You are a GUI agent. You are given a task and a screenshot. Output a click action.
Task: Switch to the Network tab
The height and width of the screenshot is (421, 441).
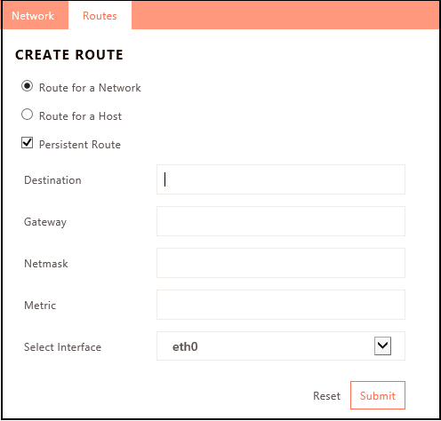[33, 16]
